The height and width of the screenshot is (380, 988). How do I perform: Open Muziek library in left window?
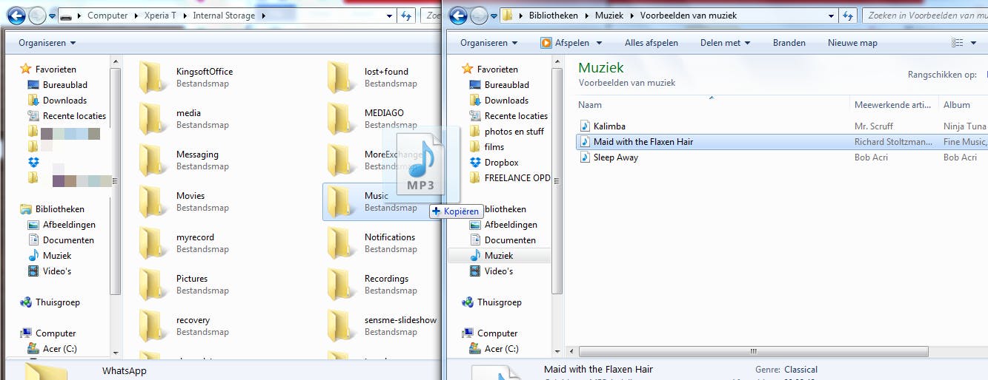click(x=50, y=255)
